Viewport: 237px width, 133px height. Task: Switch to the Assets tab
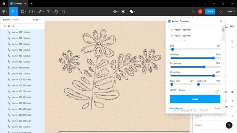tap(16, 20)
